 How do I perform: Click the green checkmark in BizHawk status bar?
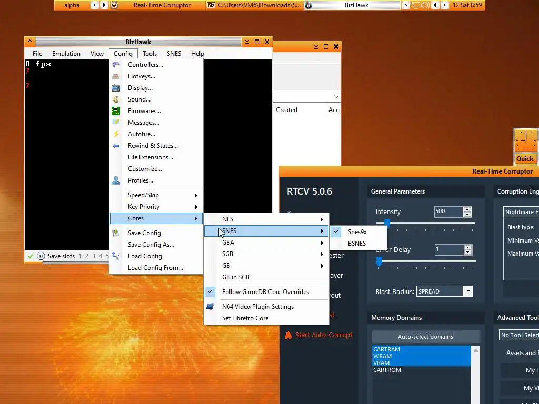click(x=30, y=256)
